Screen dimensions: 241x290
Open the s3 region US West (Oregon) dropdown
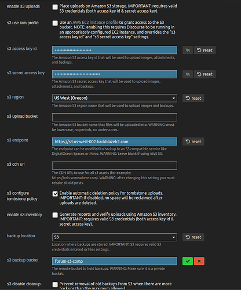(x=115, y=98)
